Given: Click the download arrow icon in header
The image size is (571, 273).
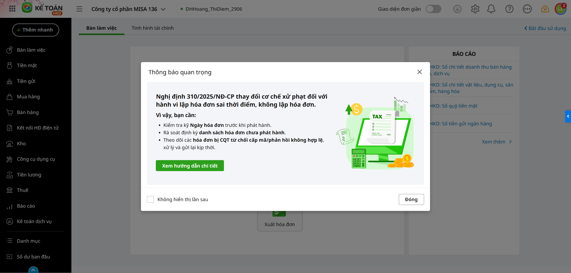Looking at the screenshot, I should pos(457,9).
